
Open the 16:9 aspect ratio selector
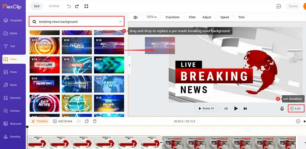pos(36,6)
